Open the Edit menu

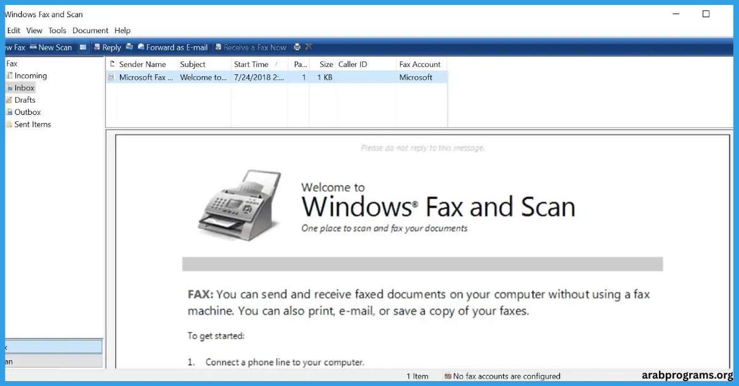click(14, 31)
